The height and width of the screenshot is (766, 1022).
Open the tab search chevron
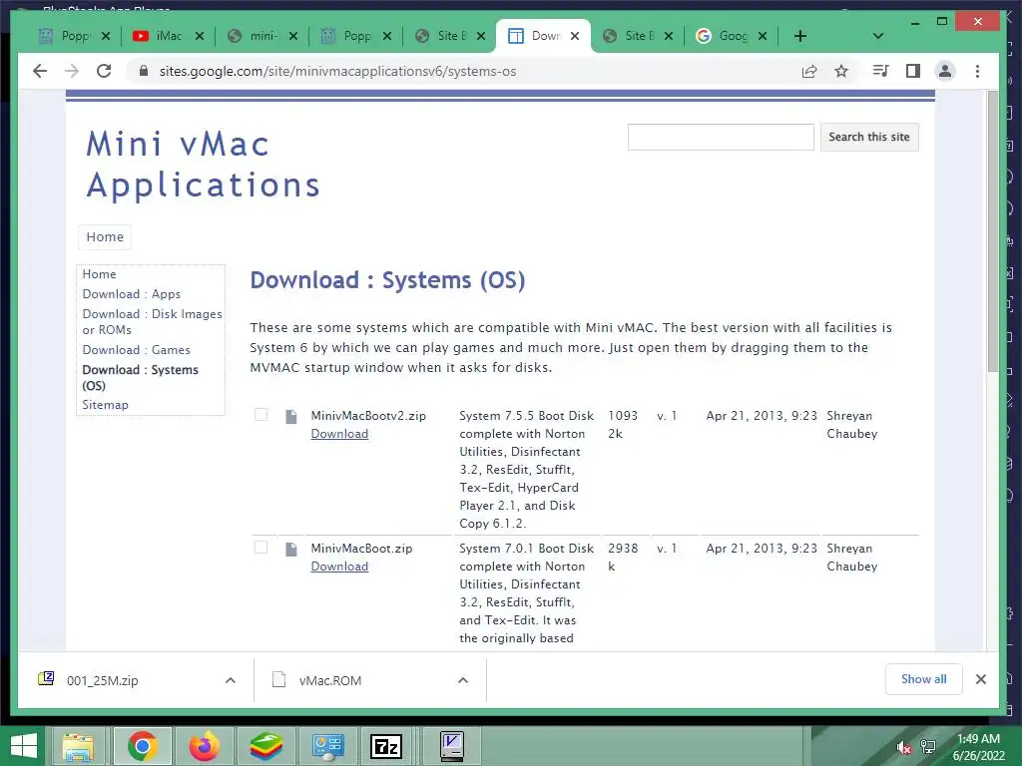(x=878, y=36)
